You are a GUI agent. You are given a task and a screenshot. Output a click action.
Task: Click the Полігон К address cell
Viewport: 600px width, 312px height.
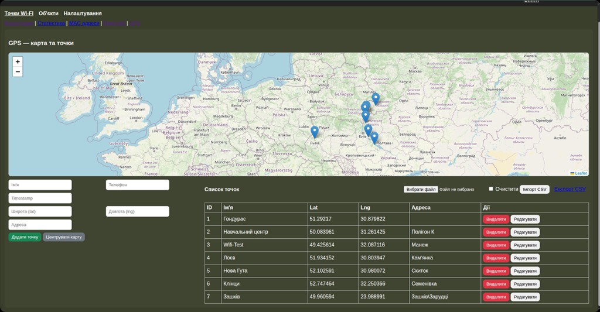[445, 232]
